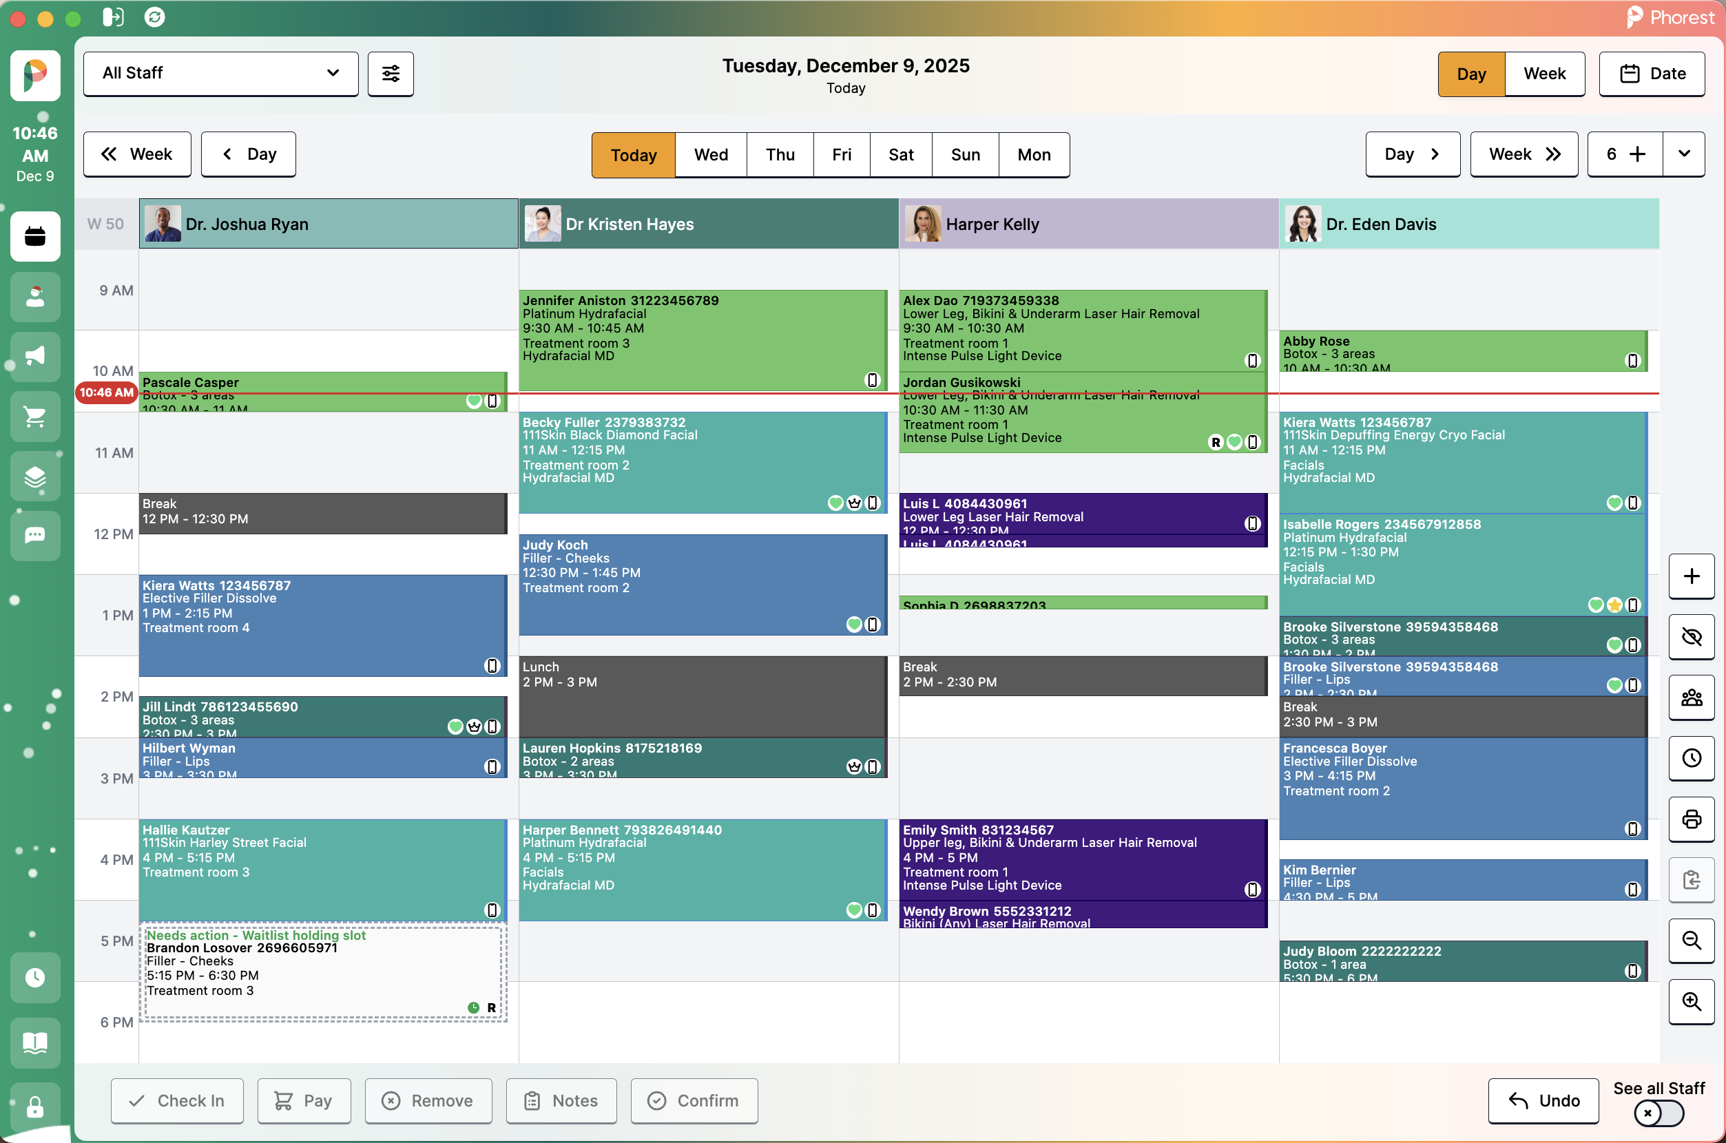The width and height of the screenshot is (1726, 1143).
Task: Select the Mon tab in day selector
Action: click(1034, 154)
